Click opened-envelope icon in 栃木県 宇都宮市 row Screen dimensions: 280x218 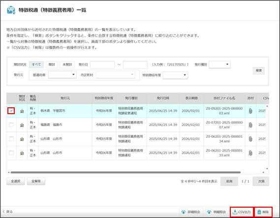22,111
